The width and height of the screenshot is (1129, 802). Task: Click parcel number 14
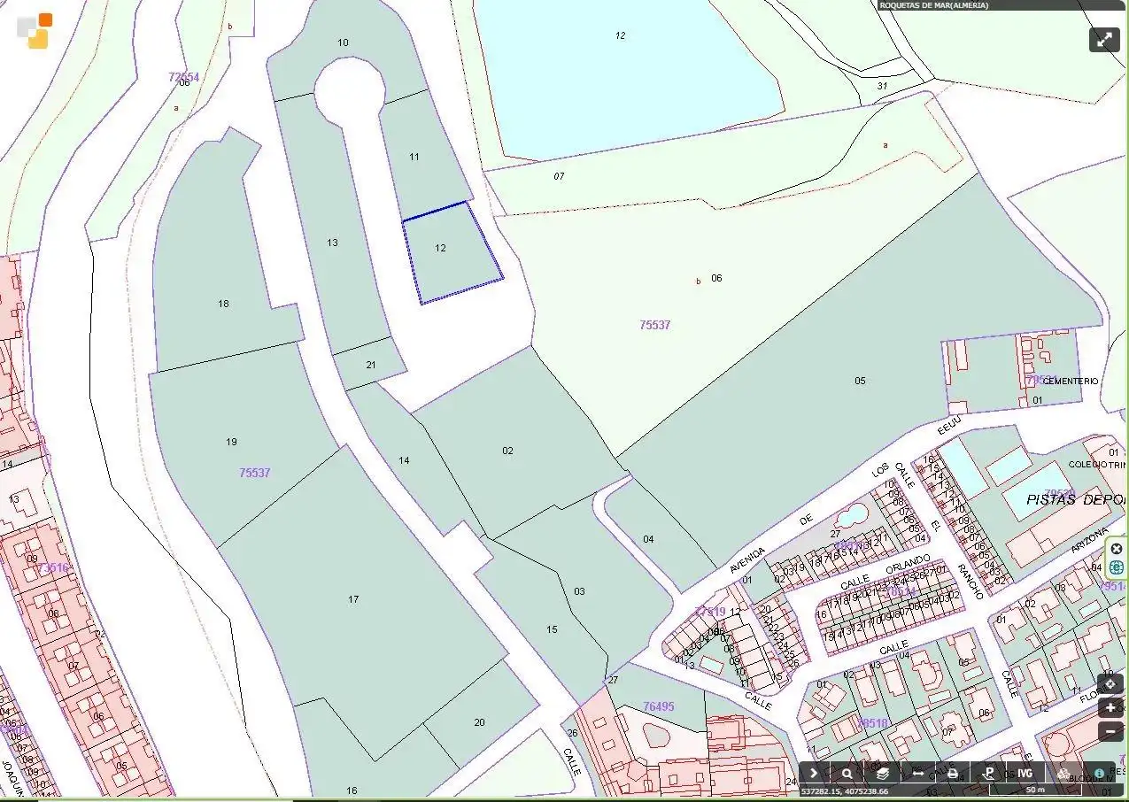[404, 460]
